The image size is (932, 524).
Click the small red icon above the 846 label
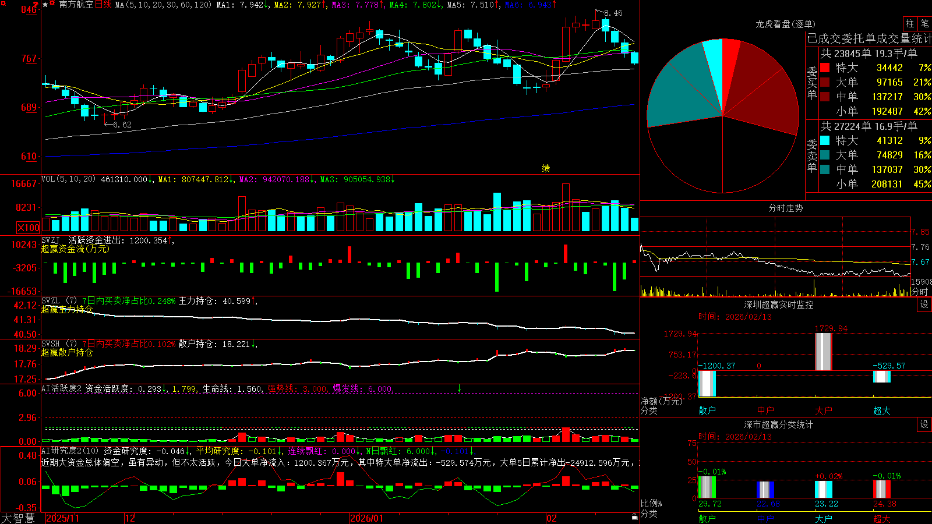(36, 4)
